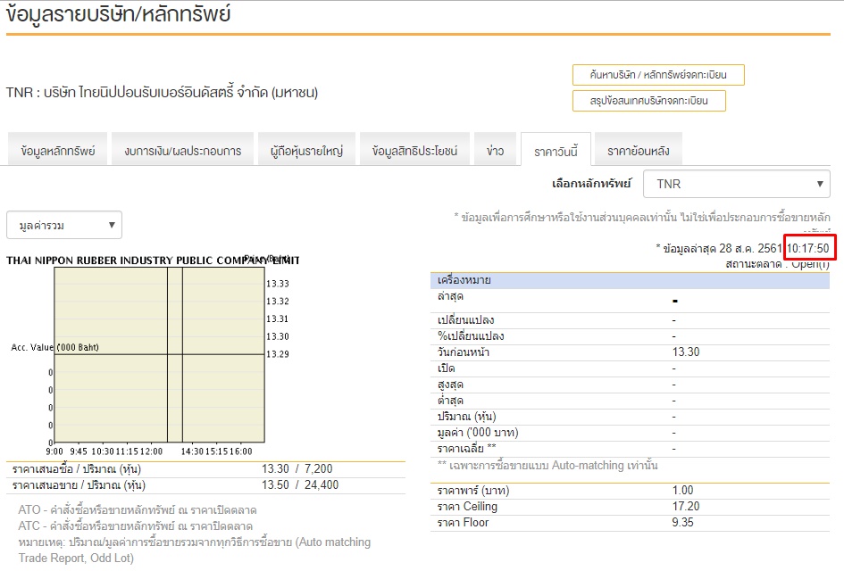This screenshot has width=844, height=571.
Task: Click the TNR company name heading
Action: 162,93
